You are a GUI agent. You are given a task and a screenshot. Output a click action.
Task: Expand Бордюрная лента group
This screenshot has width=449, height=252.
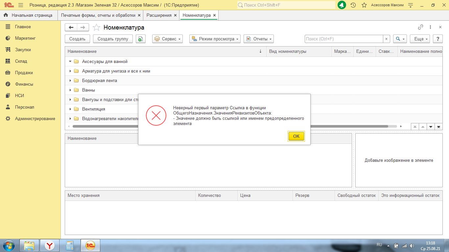[x=70, y=80]
